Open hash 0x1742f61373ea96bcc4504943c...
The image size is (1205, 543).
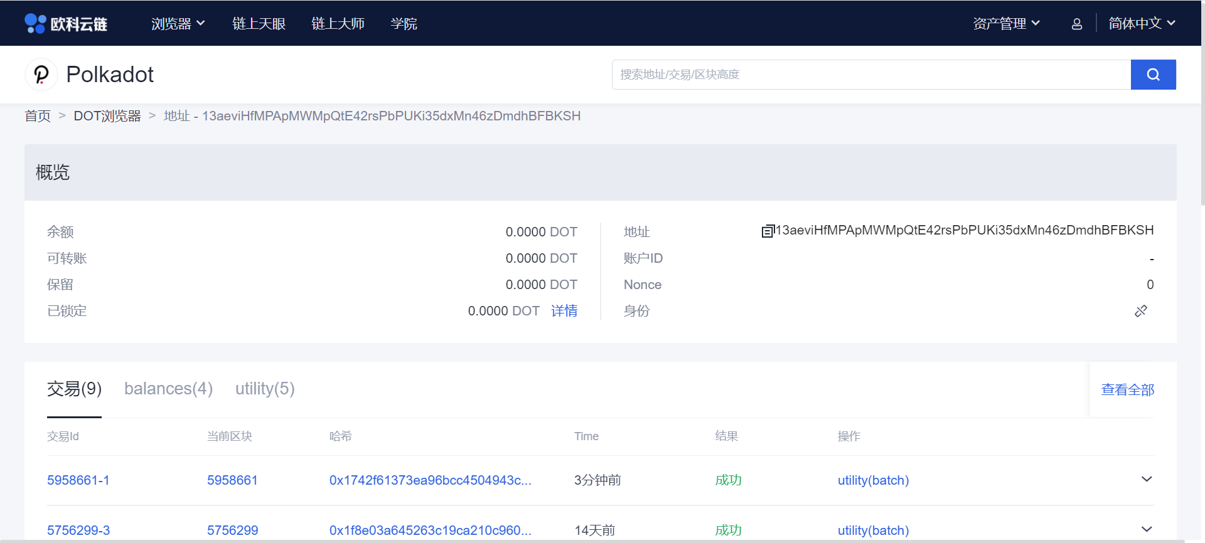(431, 480)
